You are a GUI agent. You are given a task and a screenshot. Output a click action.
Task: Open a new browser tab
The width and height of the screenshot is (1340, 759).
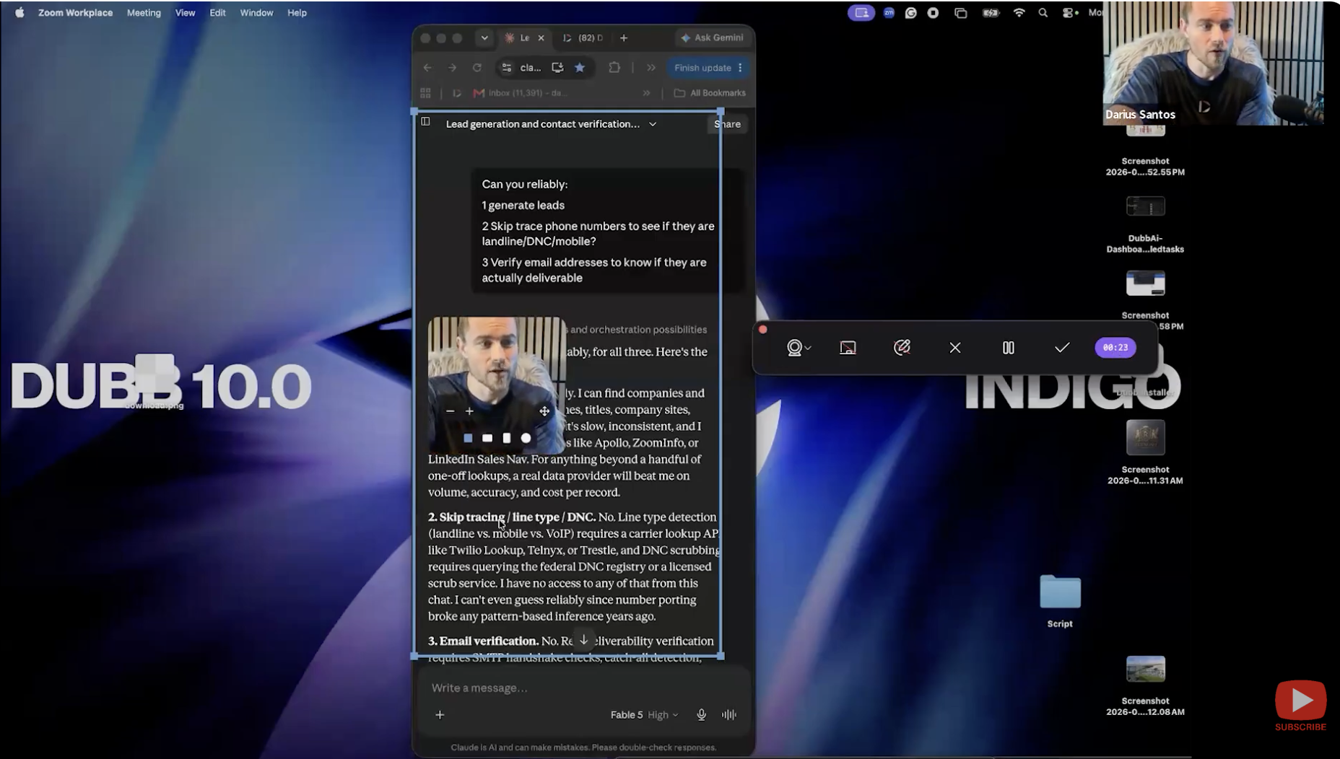click(x=624, y=38)
